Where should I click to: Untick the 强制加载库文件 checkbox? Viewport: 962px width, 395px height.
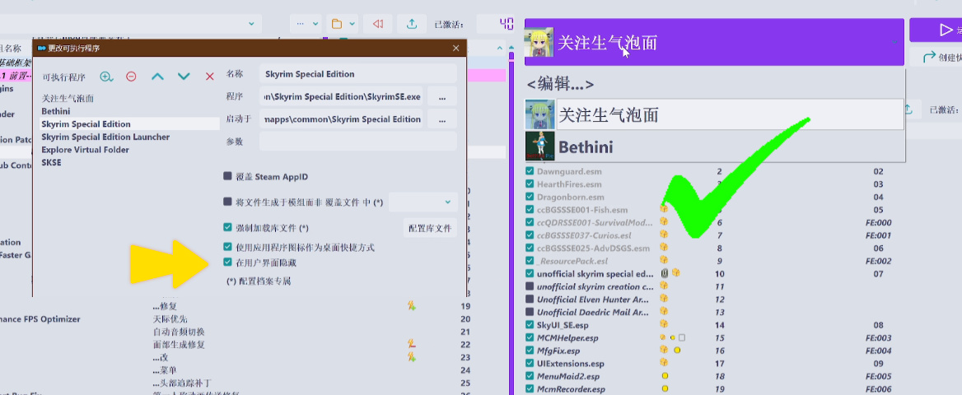coord(227,228)
